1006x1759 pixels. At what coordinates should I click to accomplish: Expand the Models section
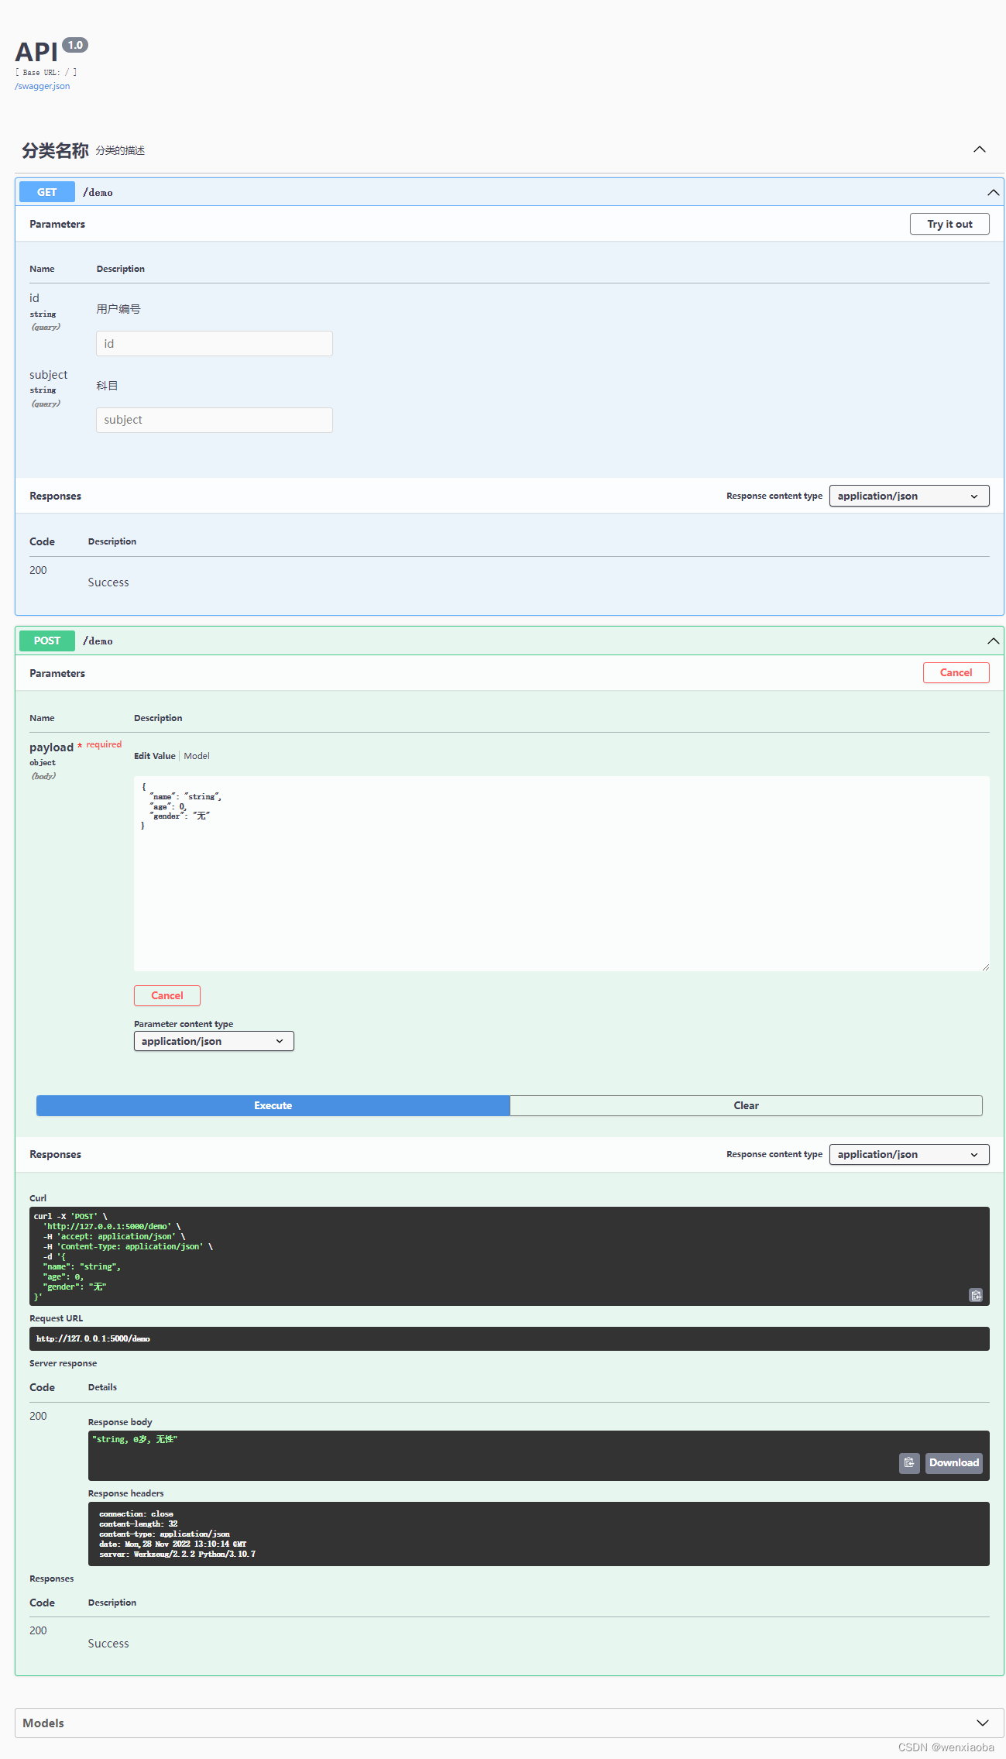point(982,1723)
